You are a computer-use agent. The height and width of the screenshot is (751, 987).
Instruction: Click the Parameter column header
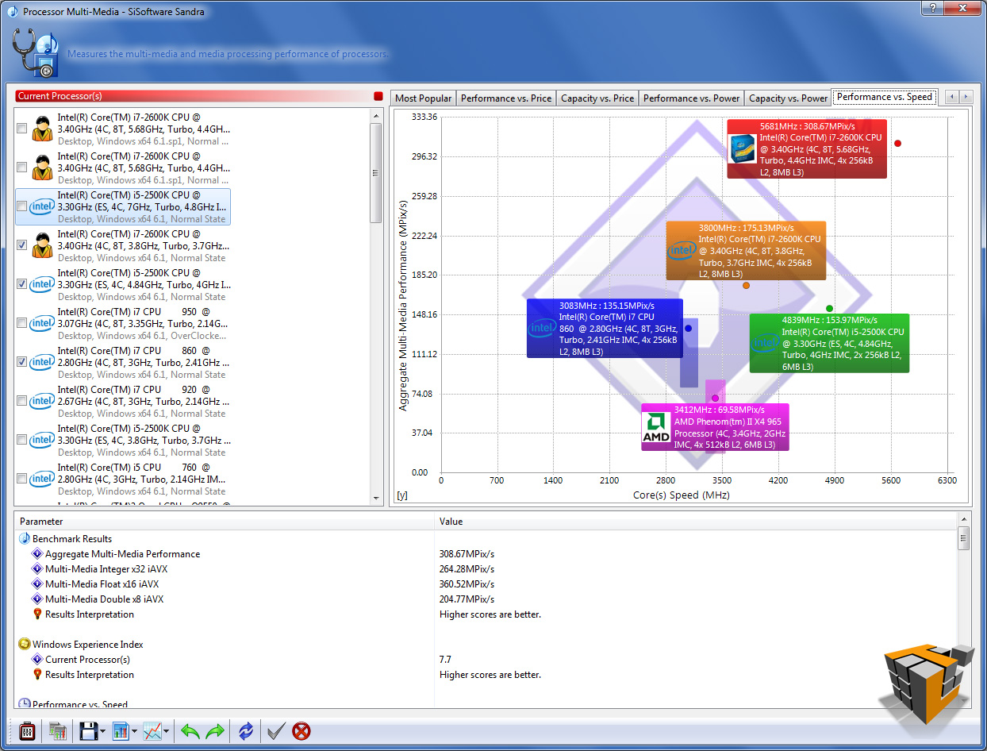(224, 522)
